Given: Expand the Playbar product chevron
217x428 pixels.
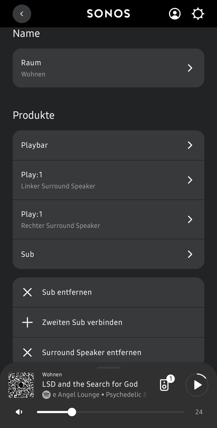Looking at the screenshot, I should coord(190,145).
